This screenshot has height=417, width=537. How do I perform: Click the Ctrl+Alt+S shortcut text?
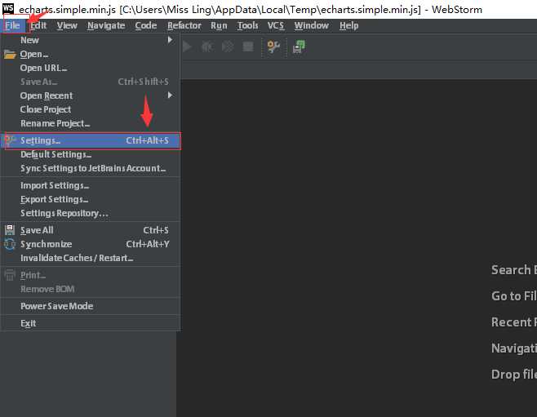pyautogui.click(x=147, y=140)
